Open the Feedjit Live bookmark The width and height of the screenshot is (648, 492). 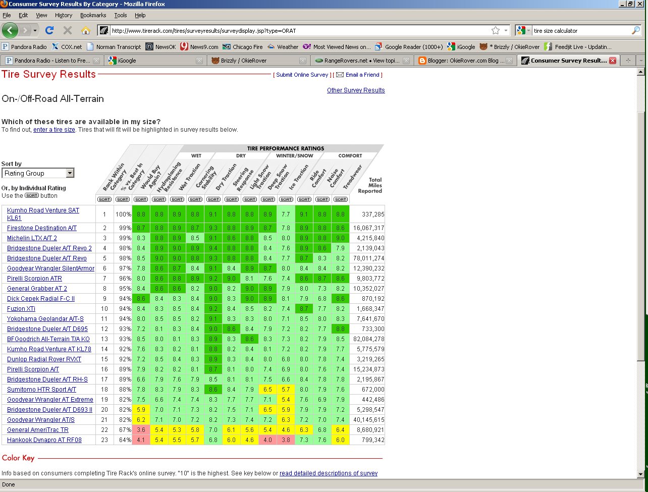click(578, 46)
